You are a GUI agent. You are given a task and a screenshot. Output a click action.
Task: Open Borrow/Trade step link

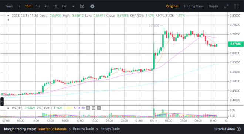click(84, 129)
